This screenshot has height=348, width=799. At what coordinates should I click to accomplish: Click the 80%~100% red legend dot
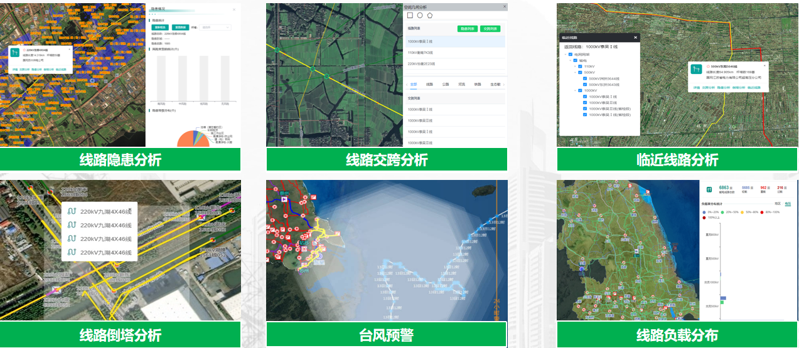[x=762, y=212]
